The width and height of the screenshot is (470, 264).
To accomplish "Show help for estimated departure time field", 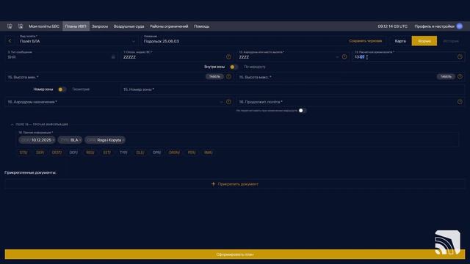I will pos(460,56).
